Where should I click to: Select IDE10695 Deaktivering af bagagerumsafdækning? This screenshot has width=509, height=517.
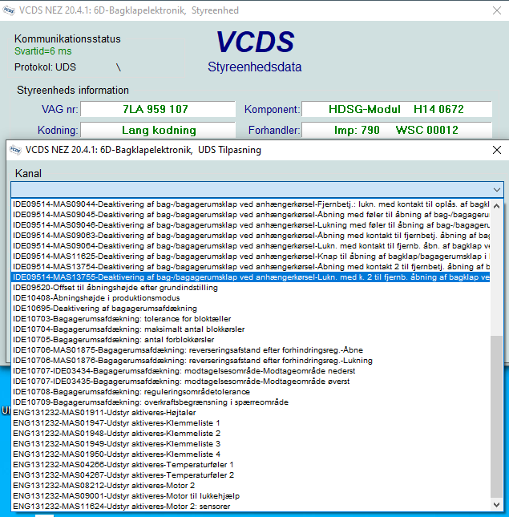point(104,309)
